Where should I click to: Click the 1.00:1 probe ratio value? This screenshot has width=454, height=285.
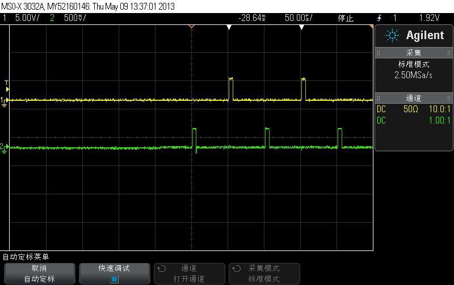(439, 120)
